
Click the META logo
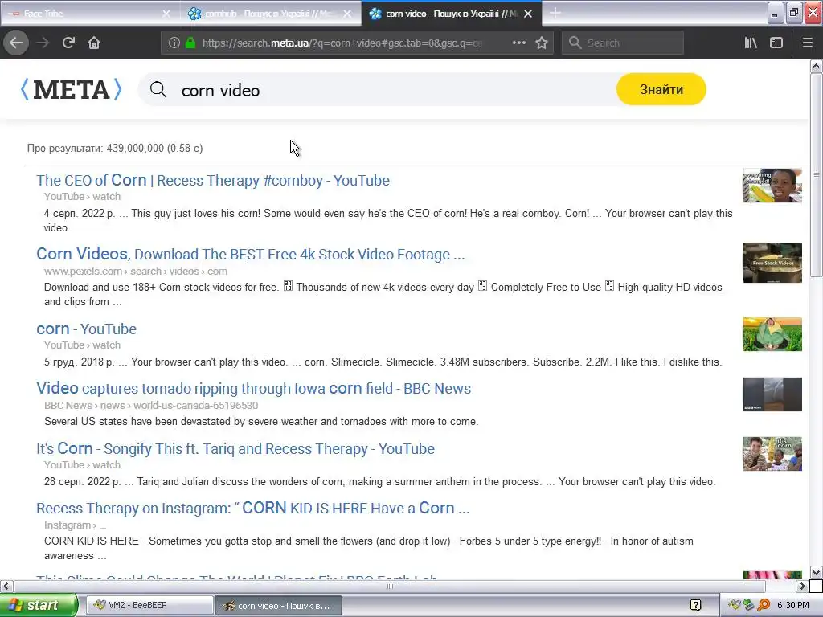(71, 89)
